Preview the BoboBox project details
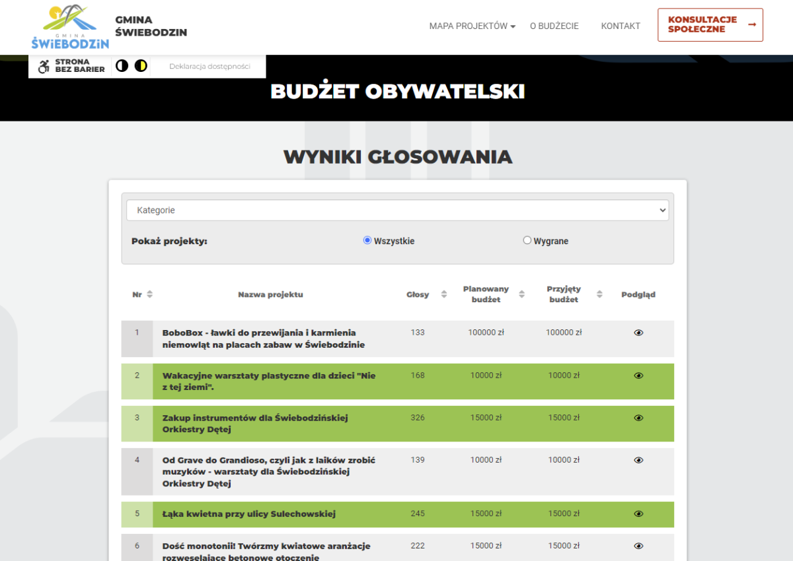 pyautogui.click(x=638, y=333)
